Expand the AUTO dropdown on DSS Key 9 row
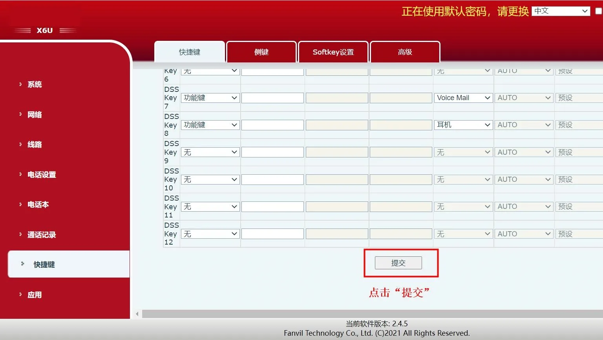 coord(524,152)
